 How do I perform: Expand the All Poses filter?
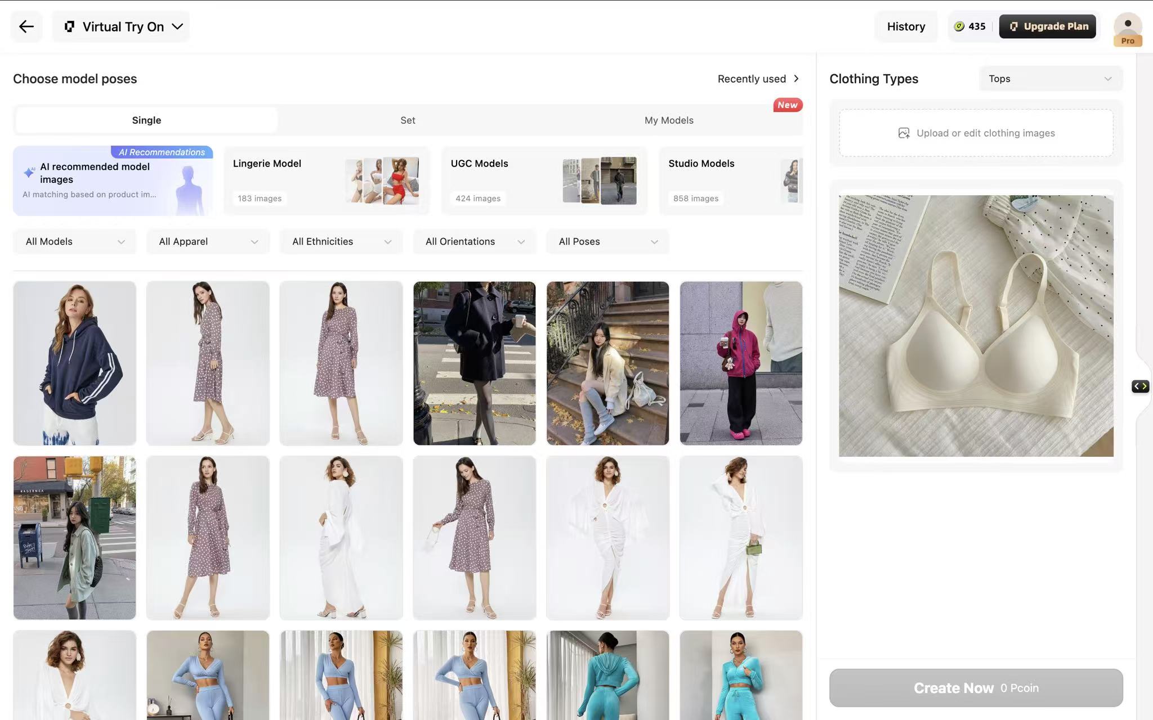pyautogui.click(x=607, y=241)
